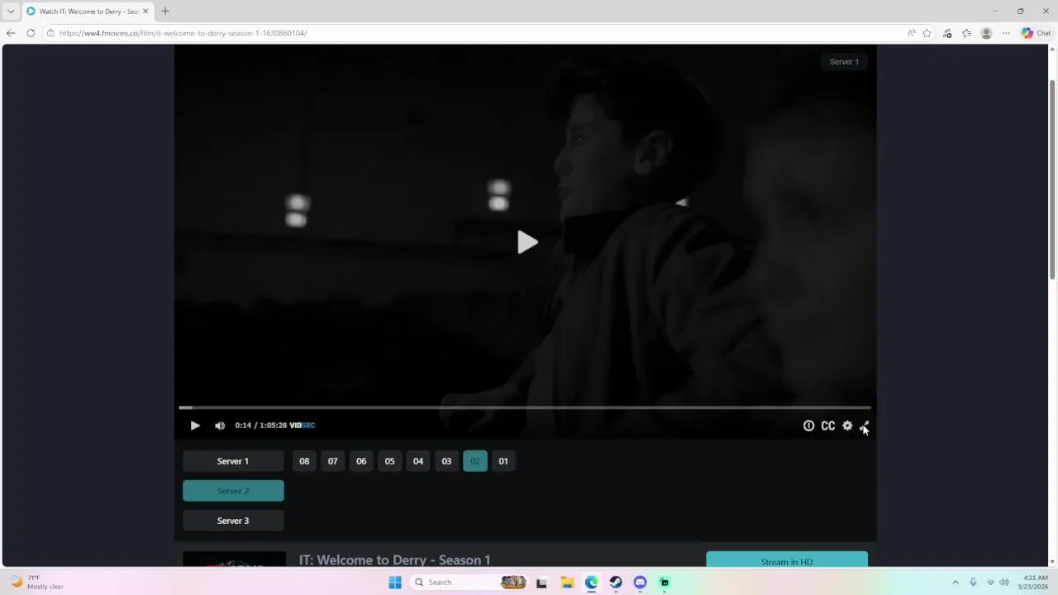Click the address bar URL
The width and height of the screenshot is (1058, 595).
click(183, 33)
